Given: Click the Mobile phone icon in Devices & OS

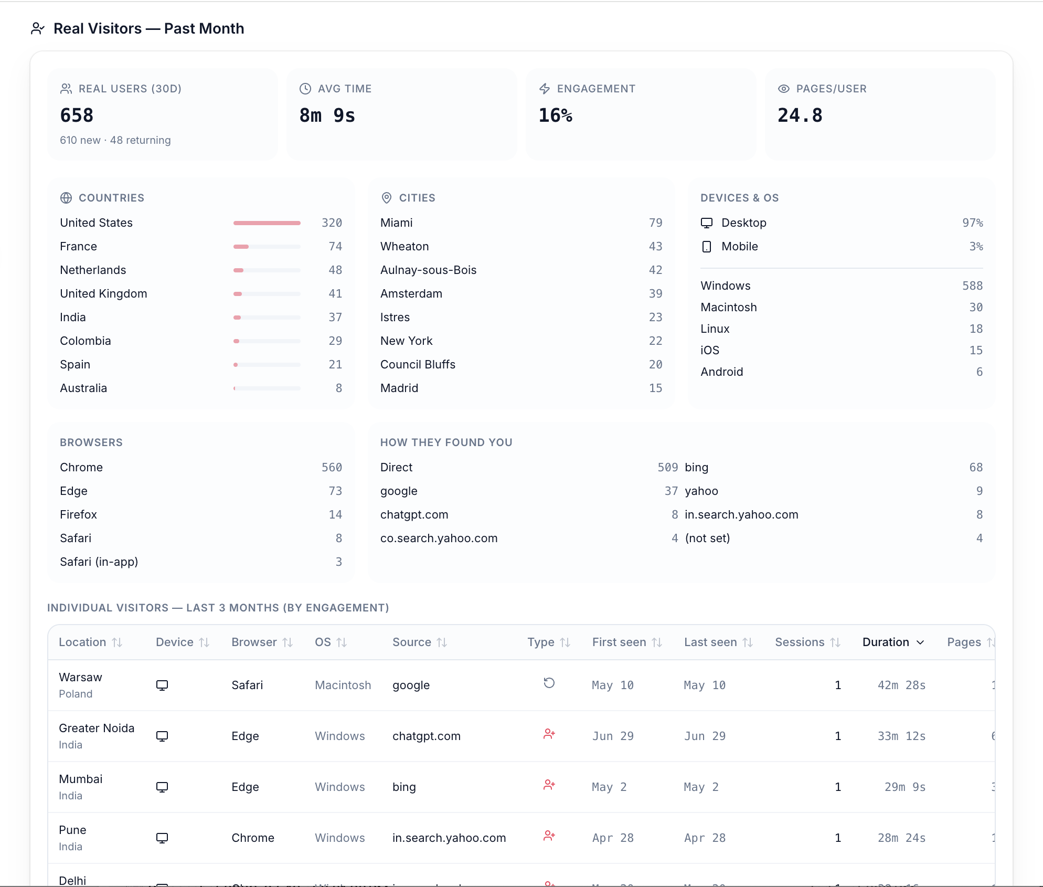Looking at the screenshot, I should pyautogui.click(x=707, y=246).
